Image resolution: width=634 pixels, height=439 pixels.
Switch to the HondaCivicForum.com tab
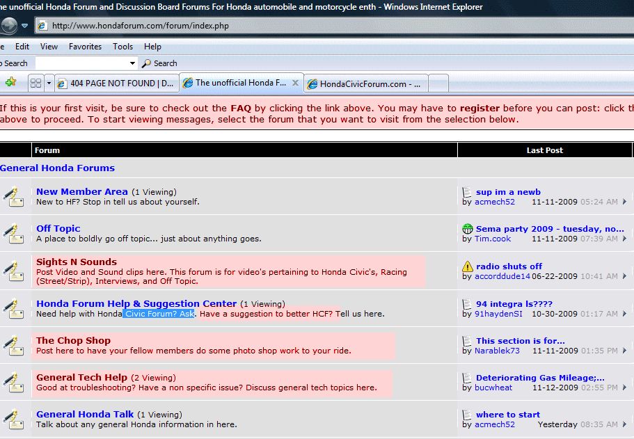366,83
